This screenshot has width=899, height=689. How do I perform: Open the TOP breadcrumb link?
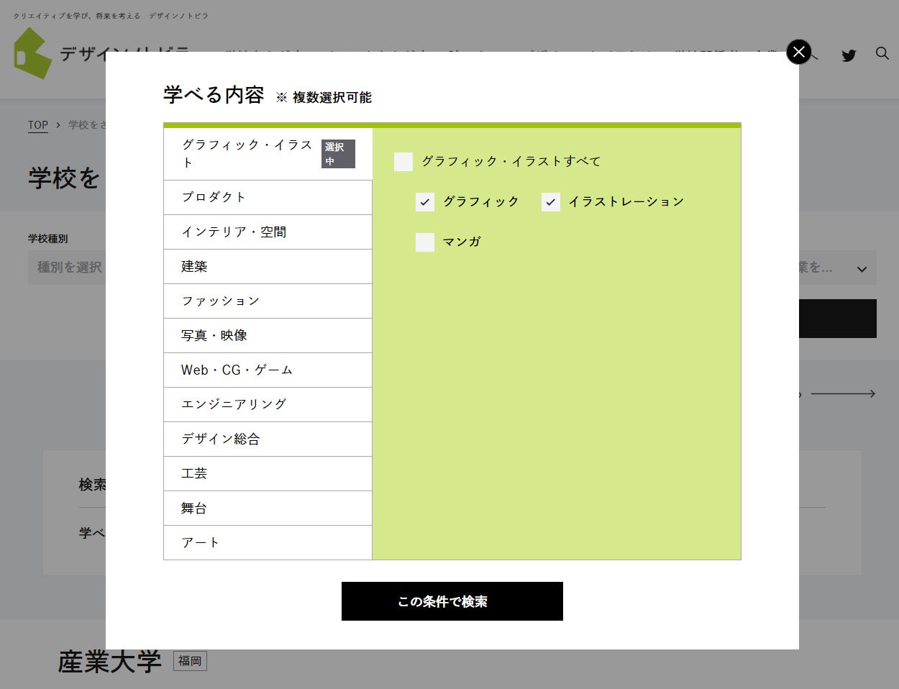click(37, 124)
